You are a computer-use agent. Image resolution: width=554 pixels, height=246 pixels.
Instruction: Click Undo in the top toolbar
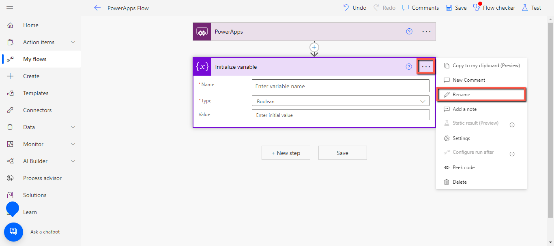354,8
